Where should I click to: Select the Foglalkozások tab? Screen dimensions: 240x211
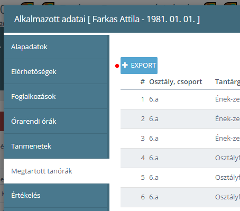pyautogui.click(x=57, y=96)
